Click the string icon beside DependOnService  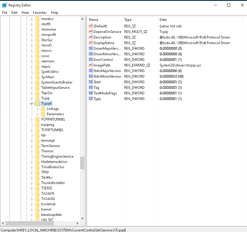(91, 32)
